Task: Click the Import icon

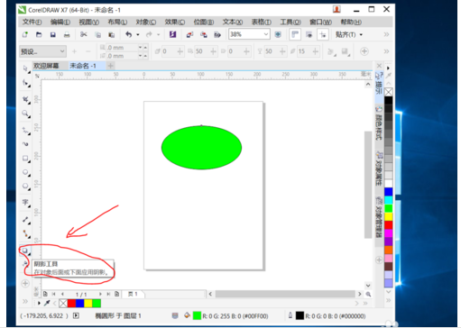Action: point(189,34)
